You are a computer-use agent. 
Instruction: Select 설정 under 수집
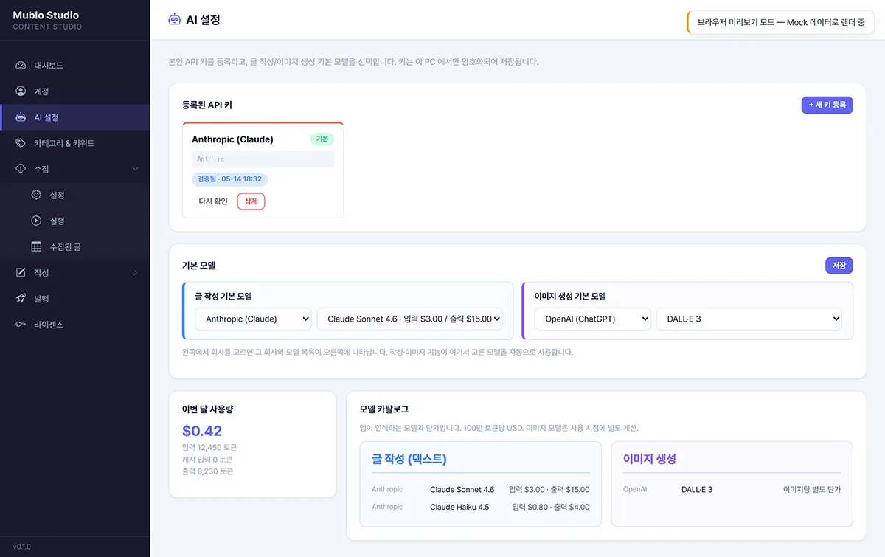pyautogui.click(x=75, y=195)
